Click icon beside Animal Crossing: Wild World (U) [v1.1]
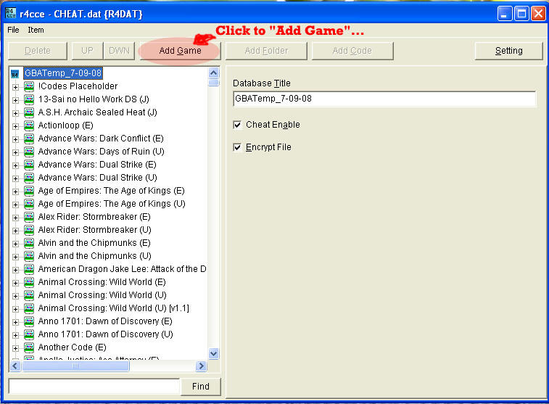The height and width of the screenshot is (404, 549). click(x=29, y=308)
